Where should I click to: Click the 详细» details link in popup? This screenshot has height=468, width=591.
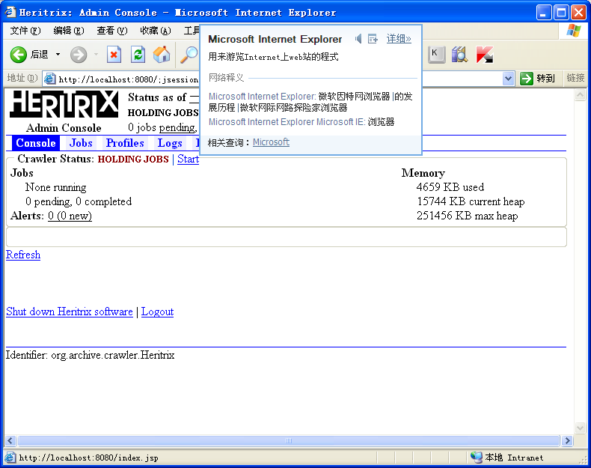pyautogui.click(x=399, y=38)
